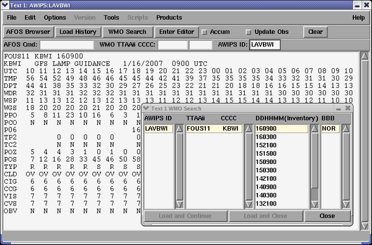Screen dimensions: 372x245
Task: Click the WMO Search button
Action: pyautogui.click(x=127, y=32)
